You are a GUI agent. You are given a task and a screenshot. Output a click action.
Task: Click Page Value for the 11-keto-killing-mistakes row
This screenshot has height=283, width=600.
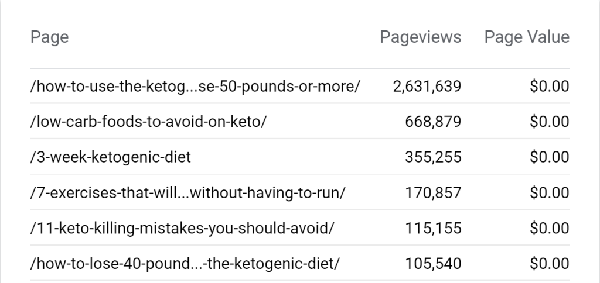click(549, 228)
